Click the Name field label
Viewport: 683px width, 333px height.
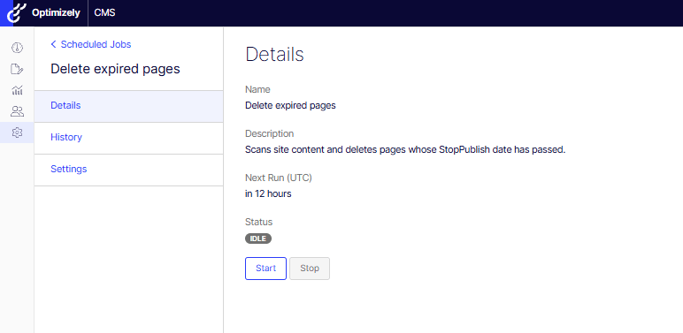click(257, 89)
